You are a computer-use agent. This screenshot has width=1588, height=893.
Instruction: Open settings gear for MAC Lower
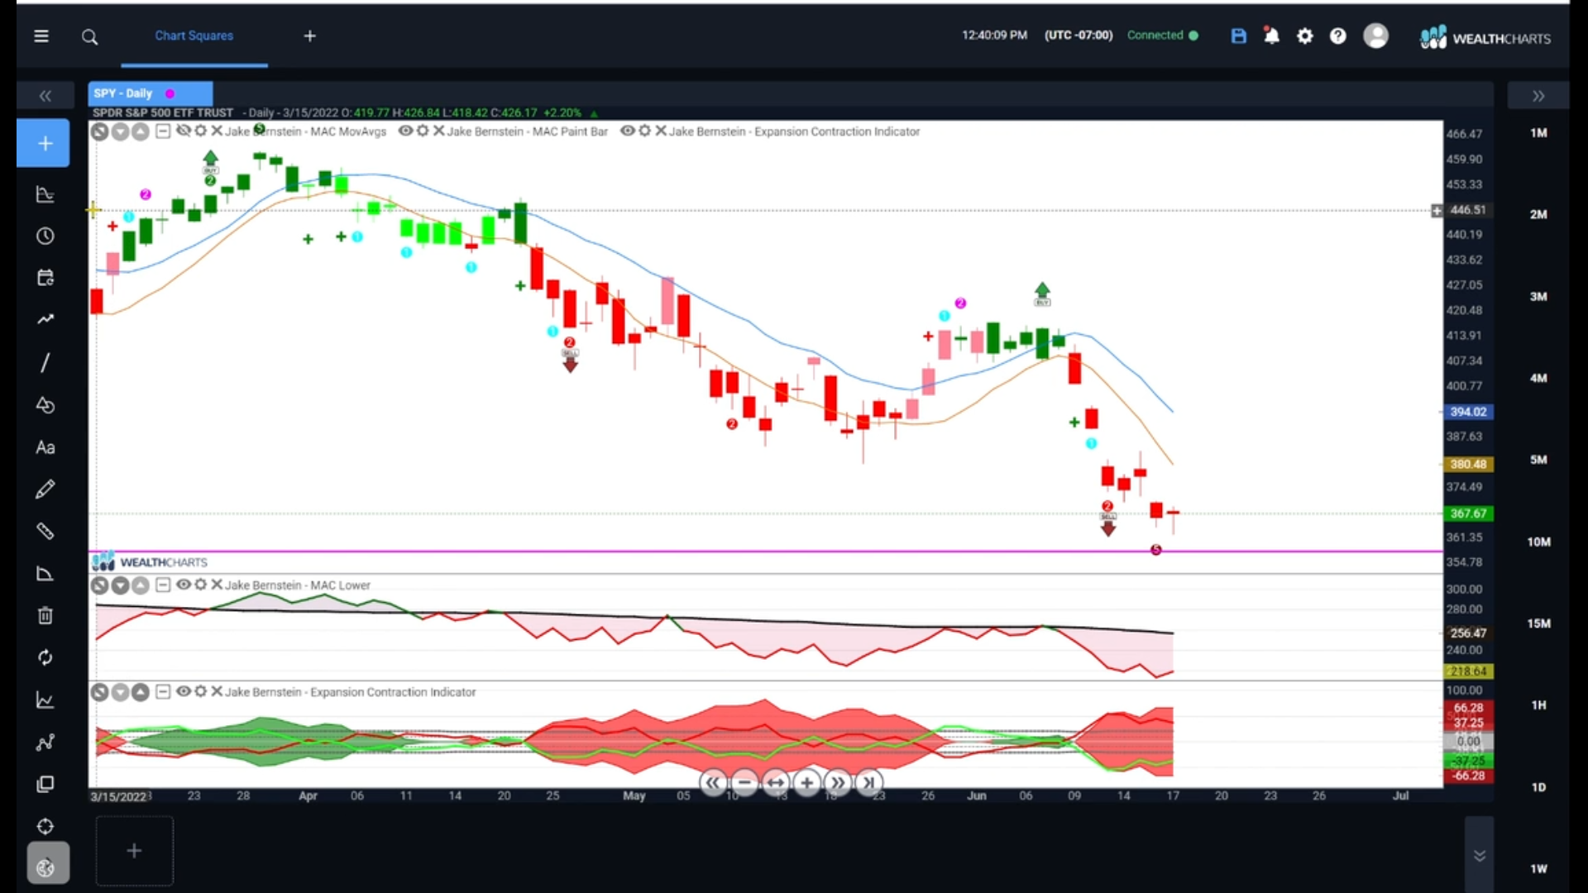tap(200, 585)
